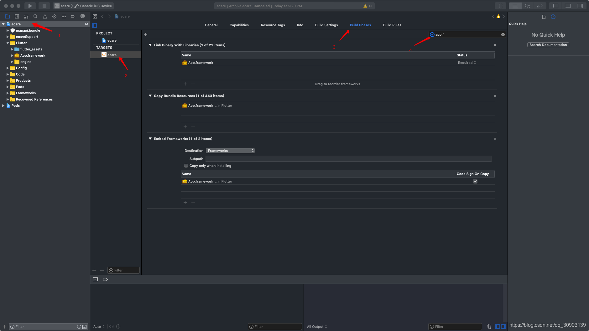589x331 pixels.
Task: Delete Link Binary With Libraries phase
Action: 495,45
